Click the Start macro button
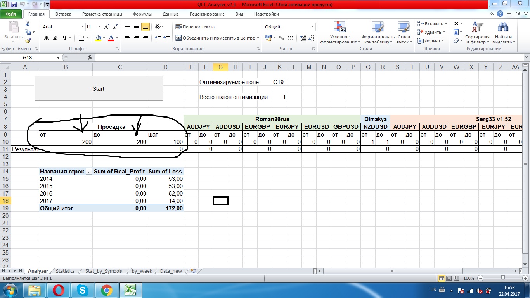This screenshot has width=530, height=298. (x=99, y=88)
